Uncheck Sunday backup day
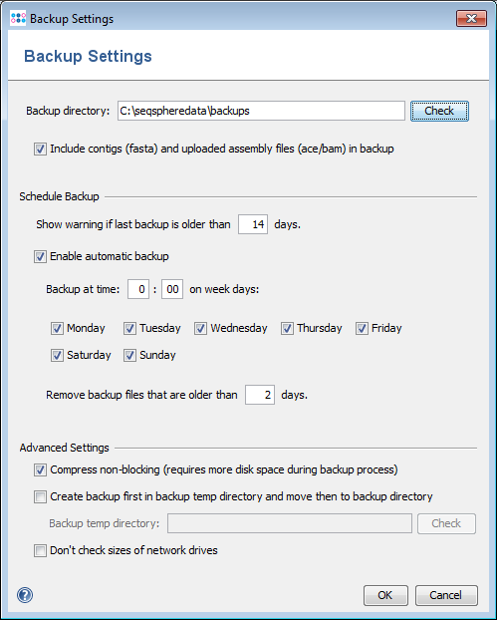The width and height of the screenshot is (497, 620). tap(129, 355)
